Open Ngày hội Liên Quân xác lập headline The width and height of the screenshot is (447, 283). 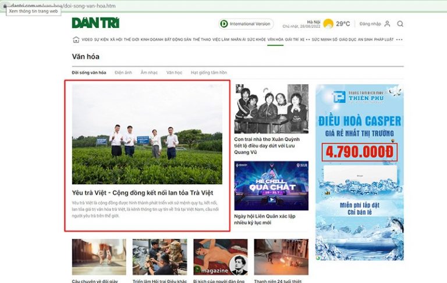[265, 219]
